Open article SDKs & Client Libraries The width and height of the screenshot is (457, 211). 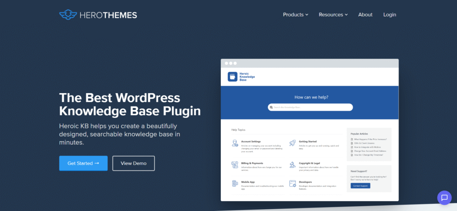point(364,143)
